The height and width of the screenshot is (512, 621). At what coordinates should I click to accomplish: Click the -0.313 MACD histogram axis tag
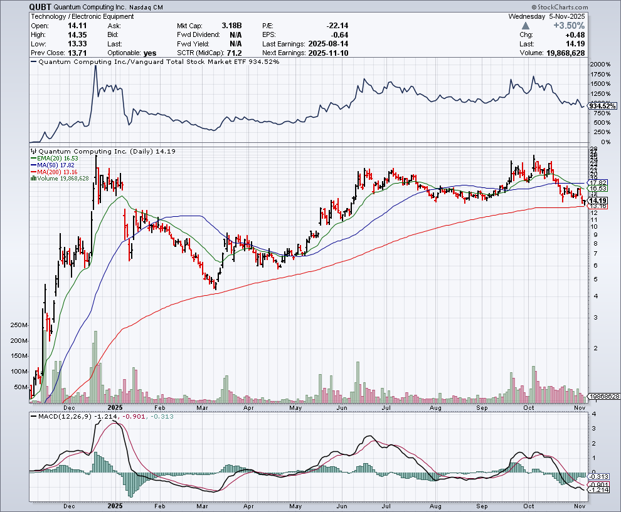click(599, 476)
